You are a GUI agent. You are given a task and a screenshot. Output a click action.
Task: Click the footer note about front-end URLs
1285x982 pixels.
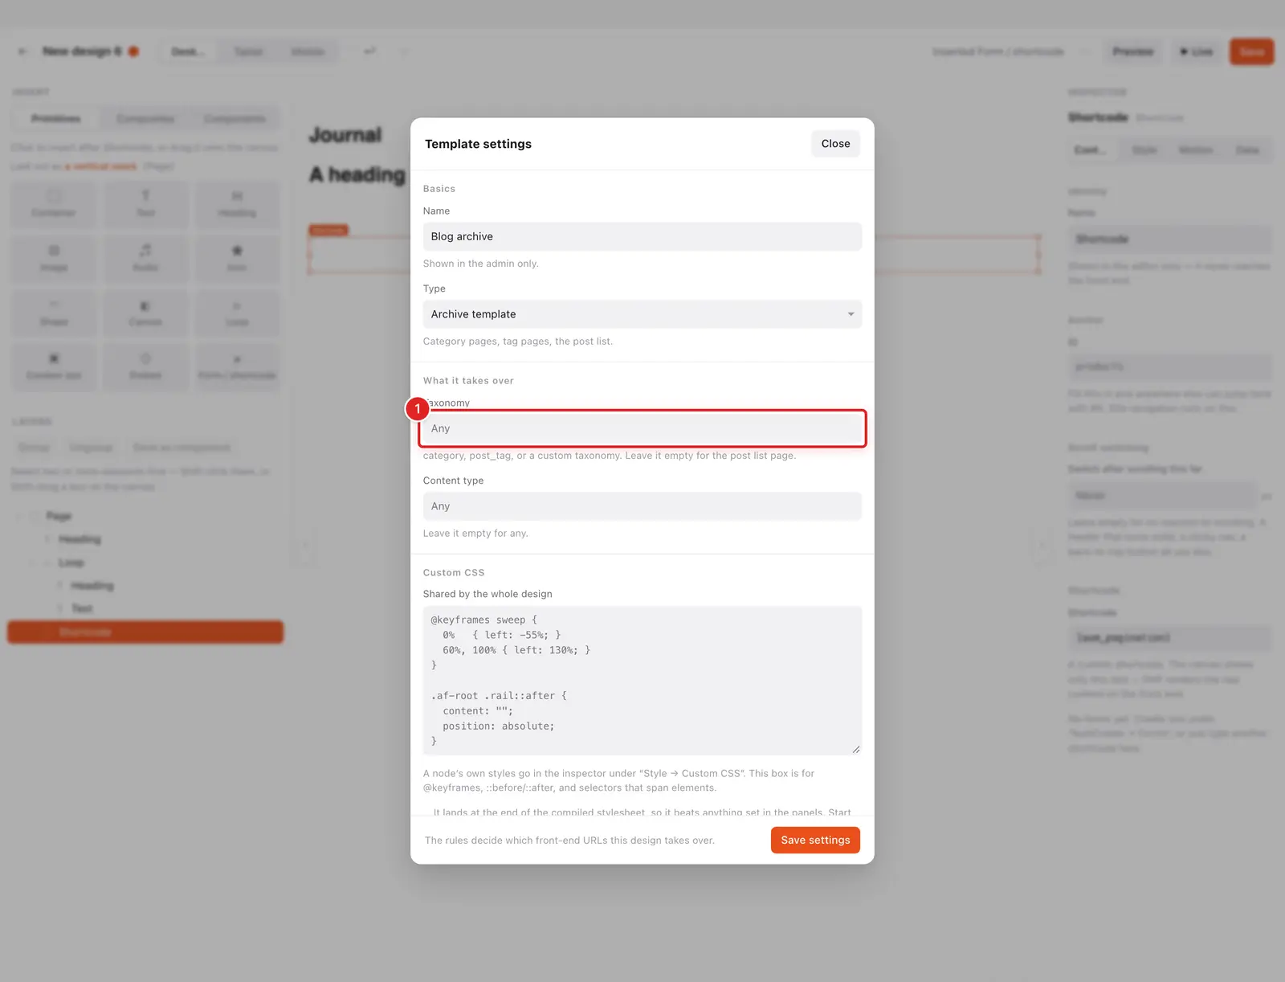(x=569, y=841)
